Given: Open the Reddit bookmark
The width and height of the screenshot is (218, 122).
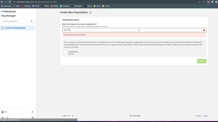Looking at the screenshot, I should point(54,6).
